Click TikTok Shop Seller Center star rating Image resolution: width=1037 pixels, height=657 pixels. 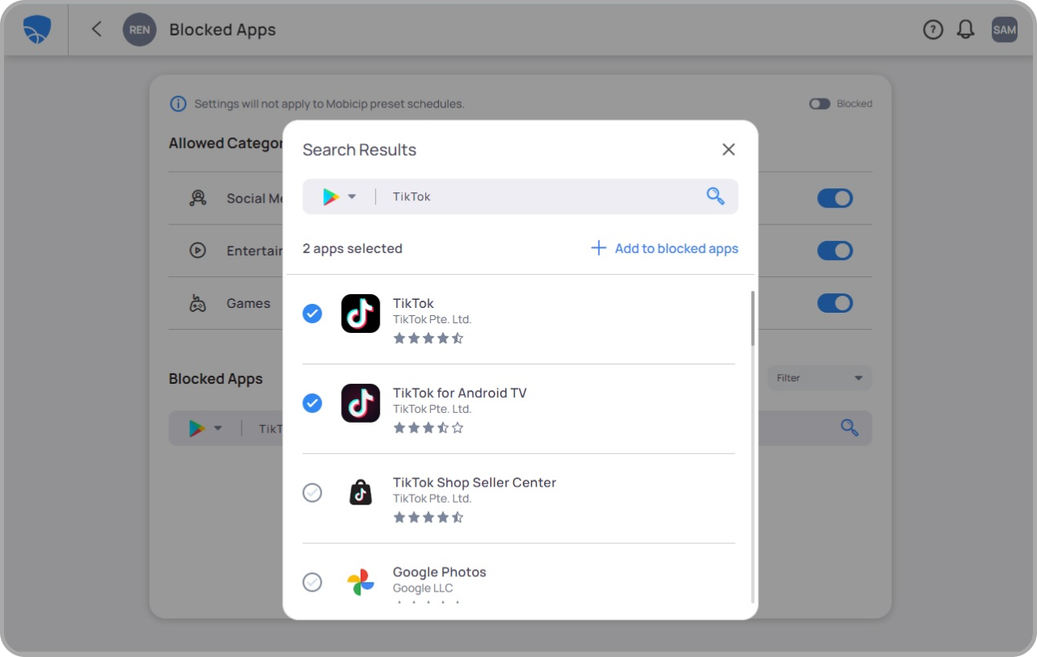428,517
